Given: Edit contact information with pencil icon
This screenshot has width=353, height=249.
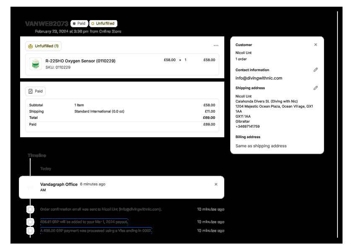Looking at the screenshot, I should pos(316,70).
